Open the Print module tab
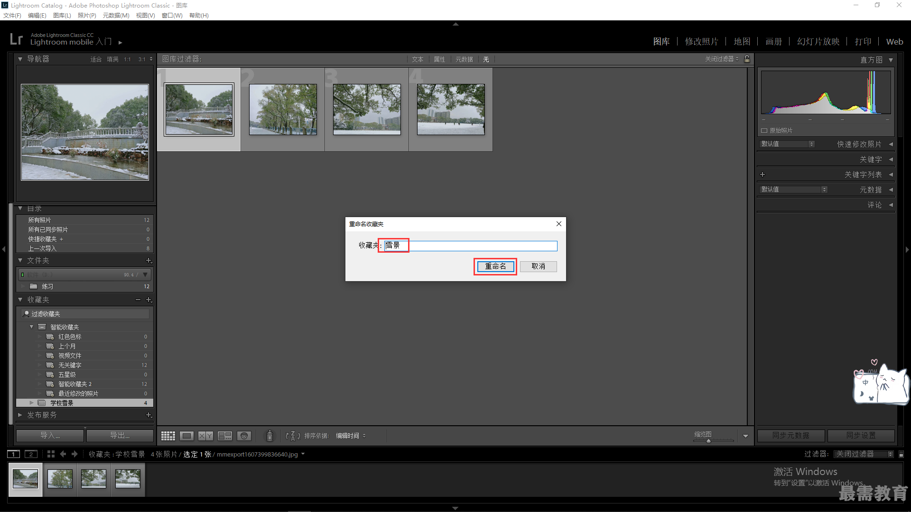The height and width of the screenshot is (512, 911). (863, 42)
